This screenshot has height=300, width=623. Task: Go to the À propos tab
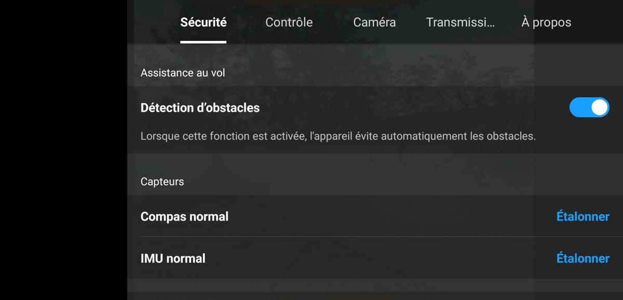click(546, 22)
